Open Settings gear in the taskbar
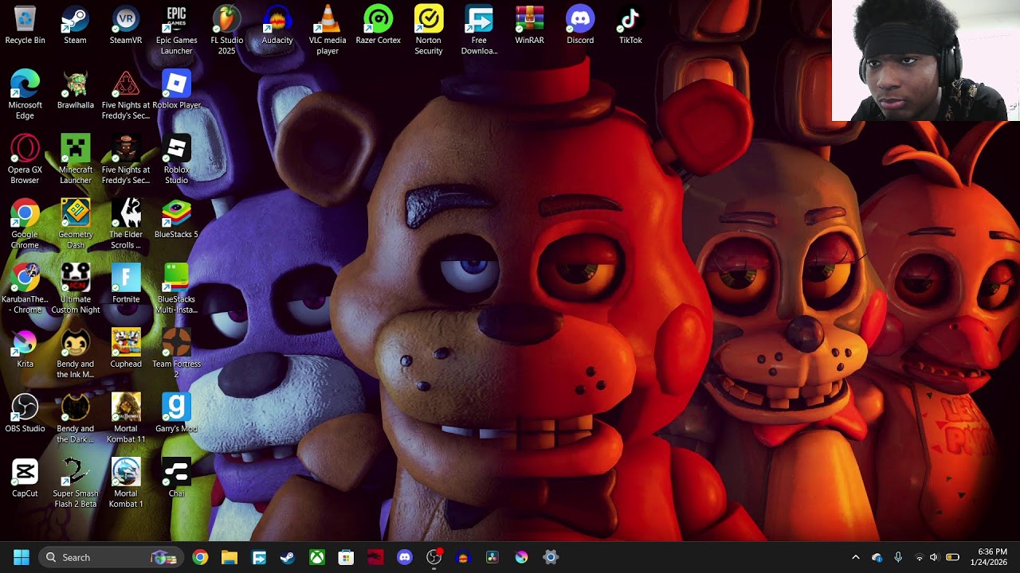 coord(551,557)
